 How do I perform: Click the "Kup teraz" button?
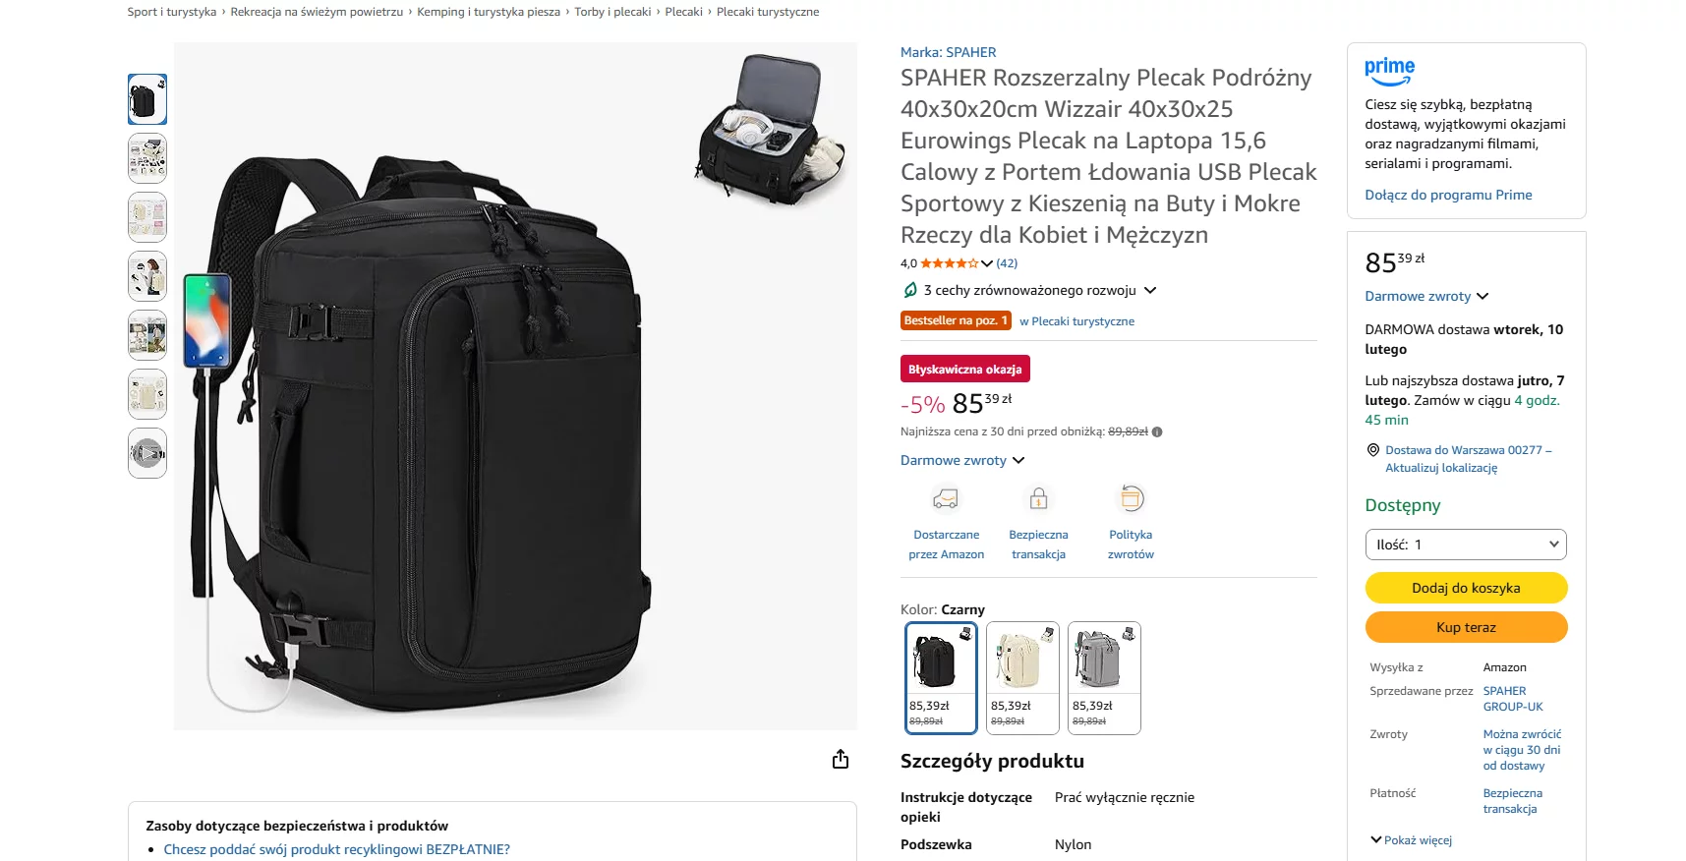pos(1466,627)
